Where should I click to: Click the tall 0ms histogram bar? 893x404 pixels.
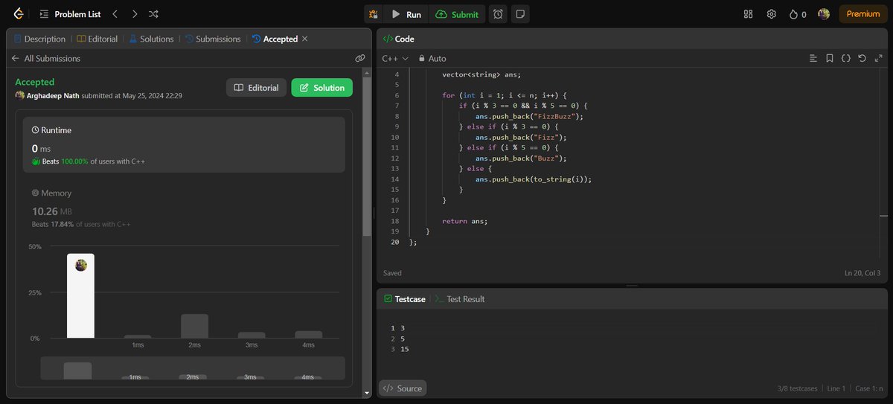pyautogui.click(x=80, y=296)
